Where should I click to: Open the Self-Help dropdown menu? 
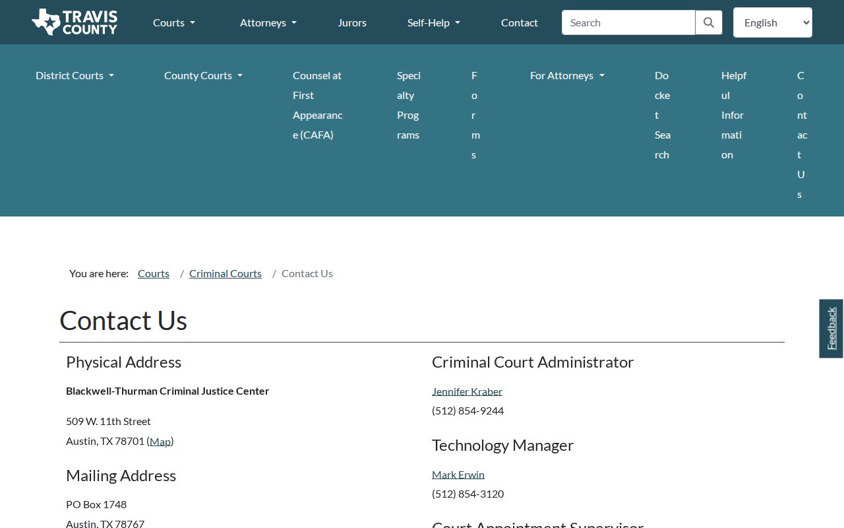(x=434, y=22)
